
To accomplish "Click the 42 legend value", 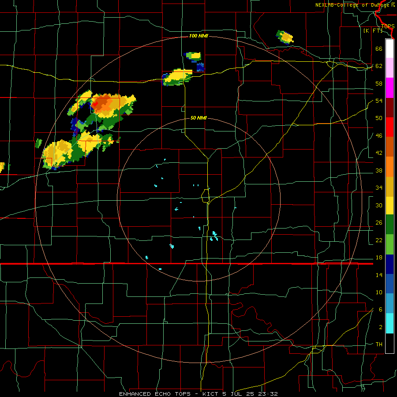I will click(379, 153).
